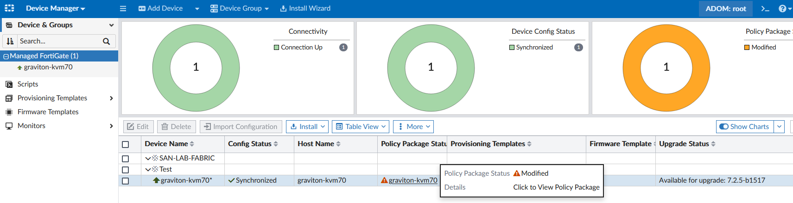Click the Scripts icon in sidebar
Viewport: 793px width, 203px height.
[9, 84]
